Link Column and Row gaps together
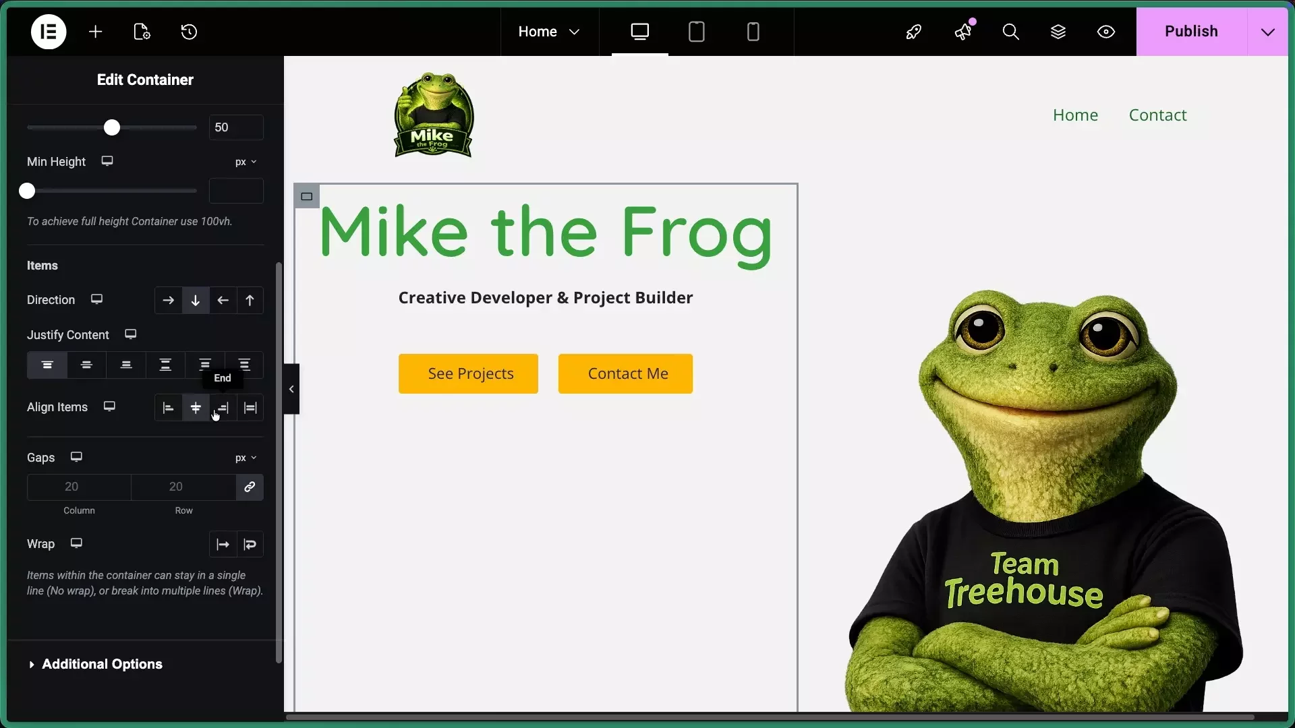The width and height of the screenshot is (1295, 728). tap(249, 487)
